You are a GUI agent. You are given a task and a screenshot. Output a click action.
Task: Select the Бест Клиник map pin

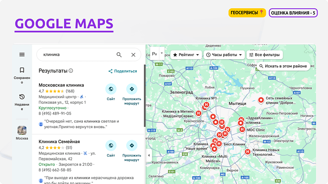[x=219, y=144]
